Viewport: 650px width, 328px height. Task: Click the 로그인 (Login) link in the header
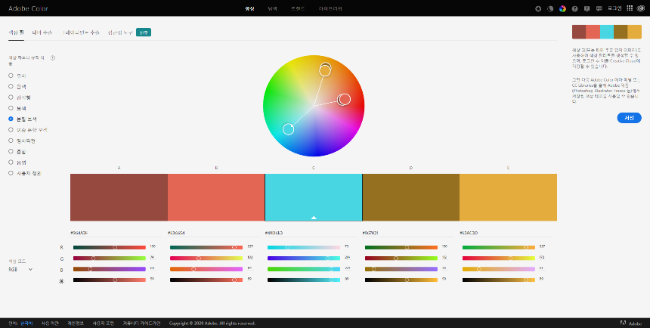tap(614, 8)
